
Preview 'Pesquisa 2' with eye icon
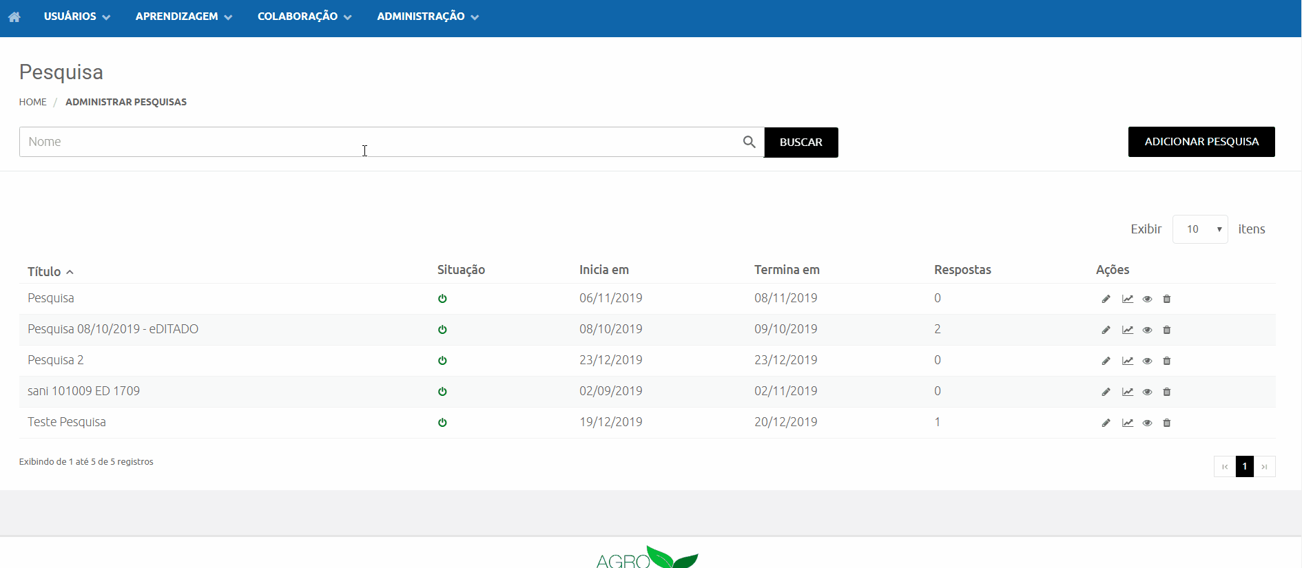pos(1147,361)
